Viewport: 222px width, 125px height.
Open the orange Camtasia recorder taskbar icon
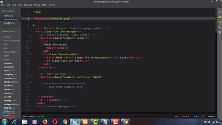click(115, 122)
